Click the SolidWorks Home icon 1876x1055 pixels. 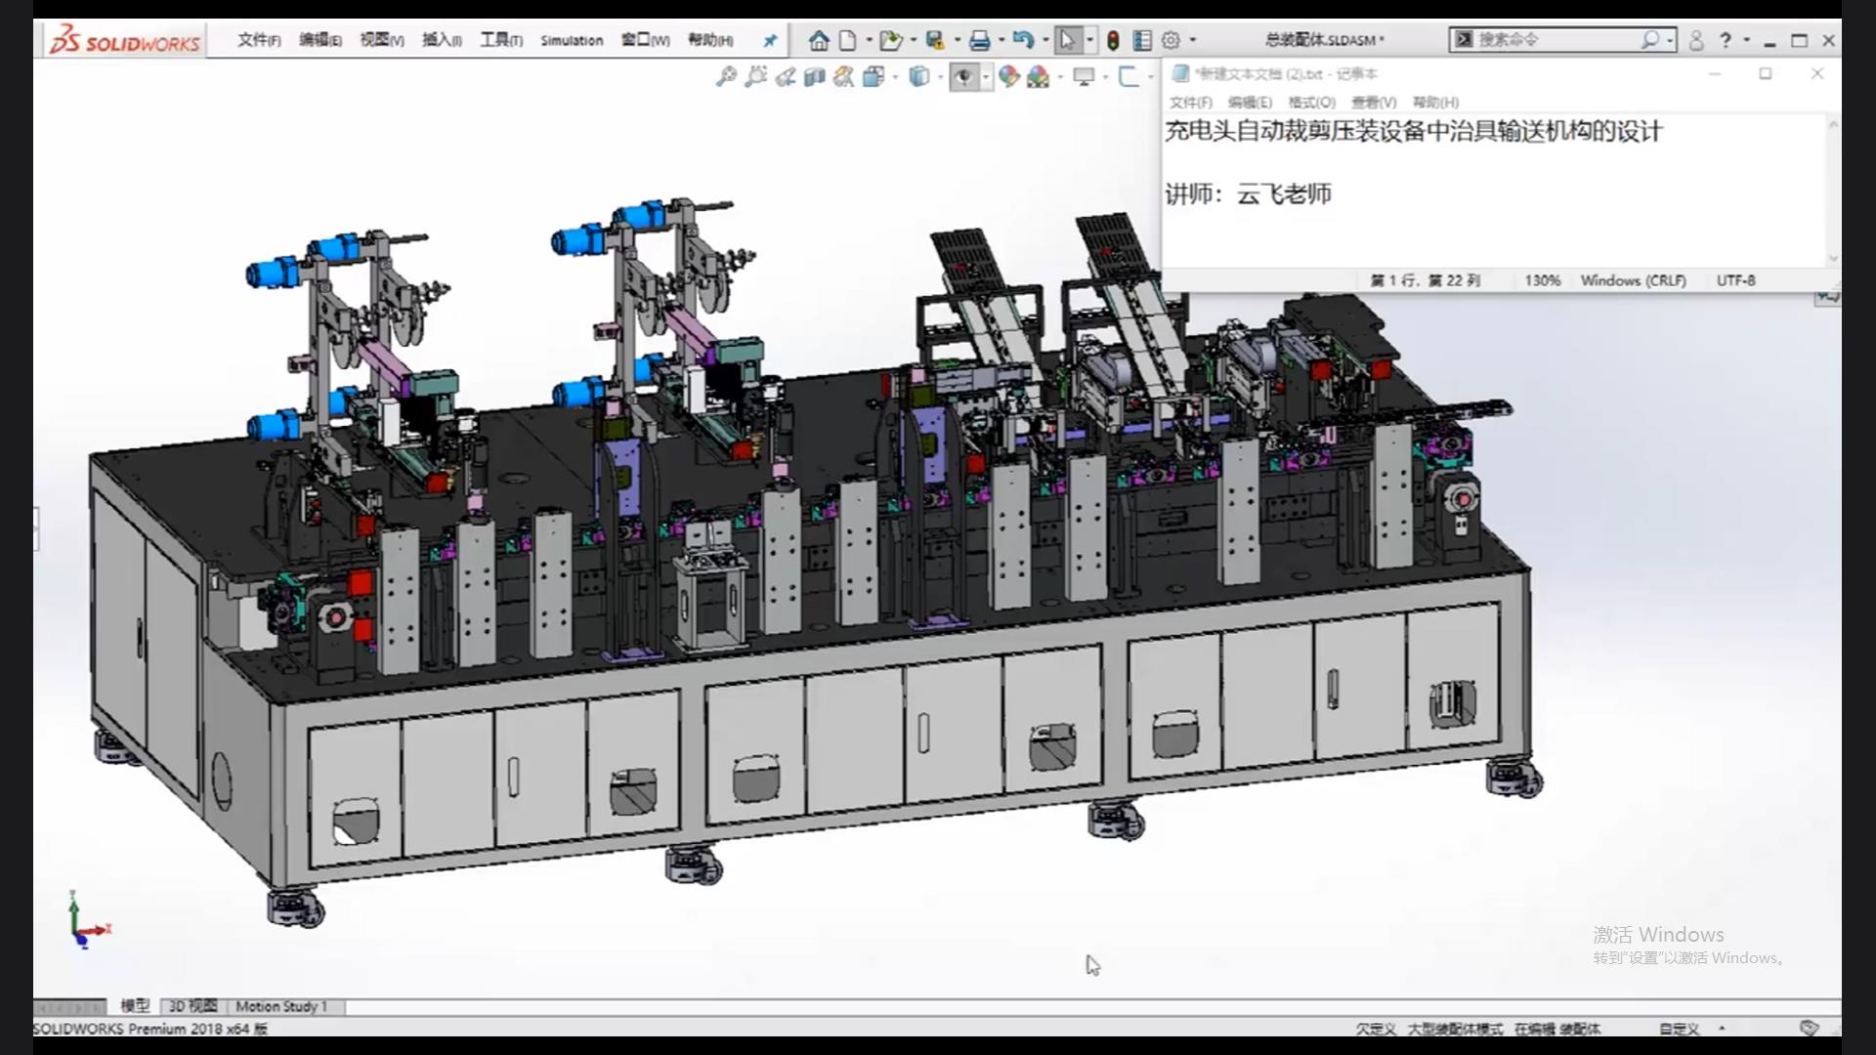819,40
